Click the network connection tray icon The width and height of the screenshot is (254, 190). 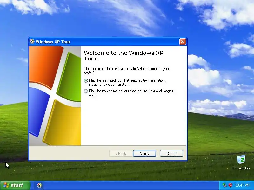[x=224, y=185]
